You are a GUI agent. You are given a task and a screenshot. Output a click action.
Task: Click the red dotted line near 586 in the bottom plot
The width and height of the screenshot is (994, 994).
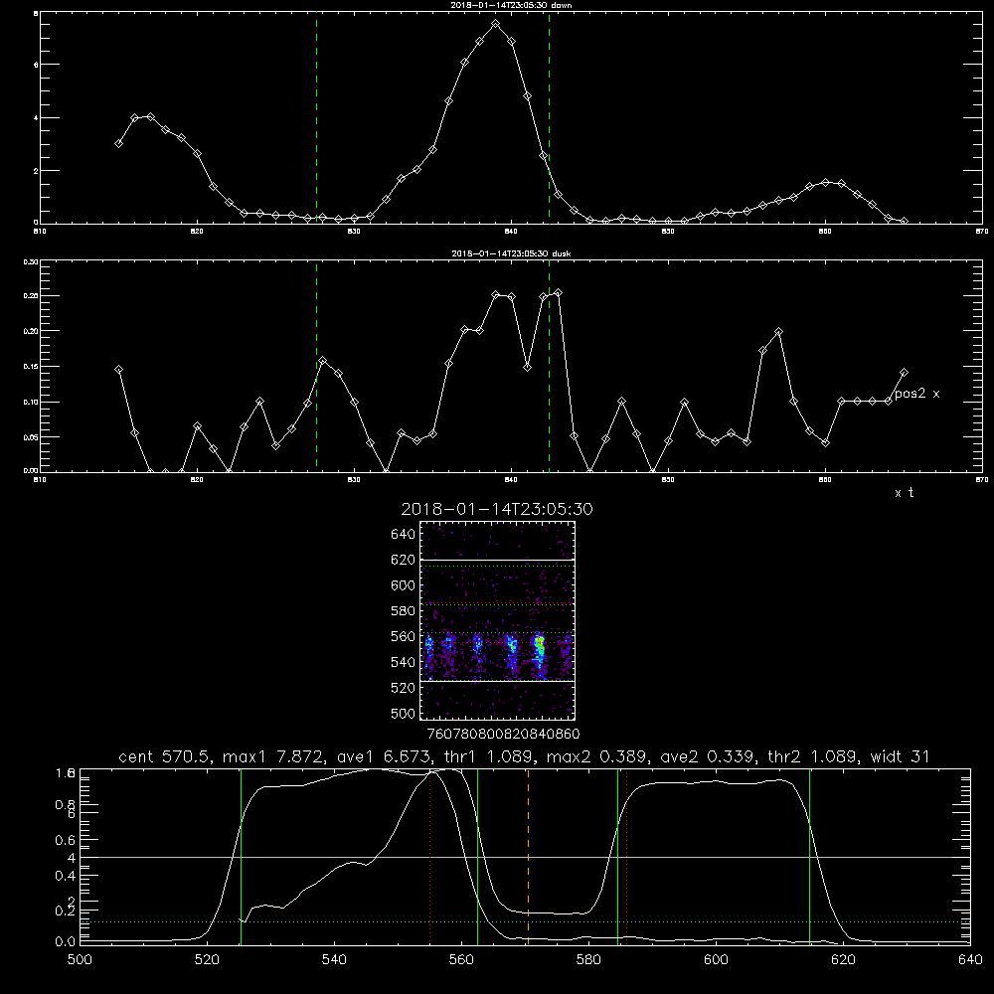(x=627, y=857)
